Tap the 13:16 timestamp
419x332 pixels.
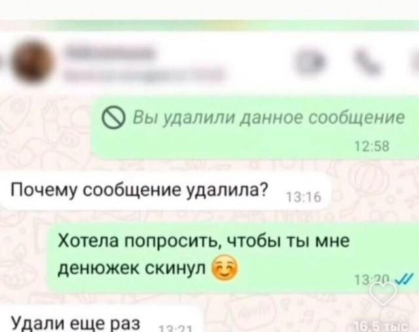click(304, 198)
